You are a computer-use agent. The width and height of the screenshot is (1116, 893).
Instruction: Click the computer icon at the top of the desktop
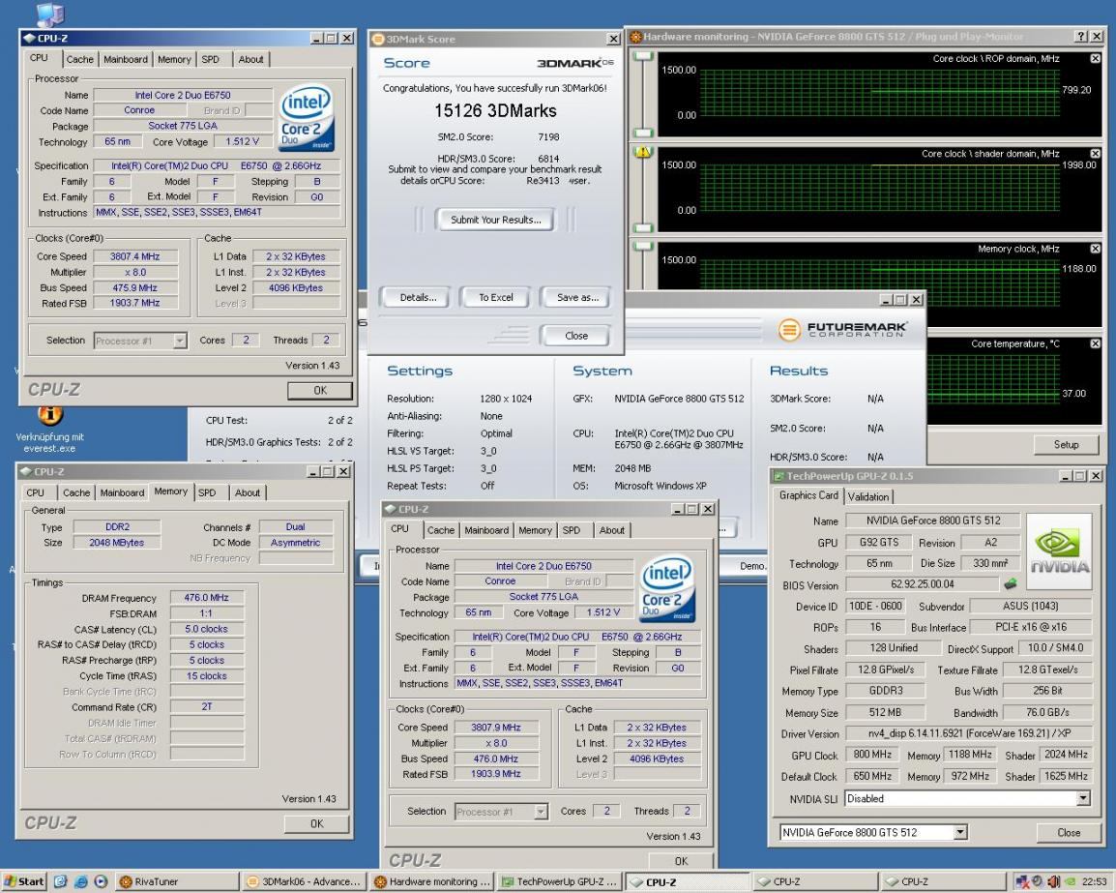point(50,15)
